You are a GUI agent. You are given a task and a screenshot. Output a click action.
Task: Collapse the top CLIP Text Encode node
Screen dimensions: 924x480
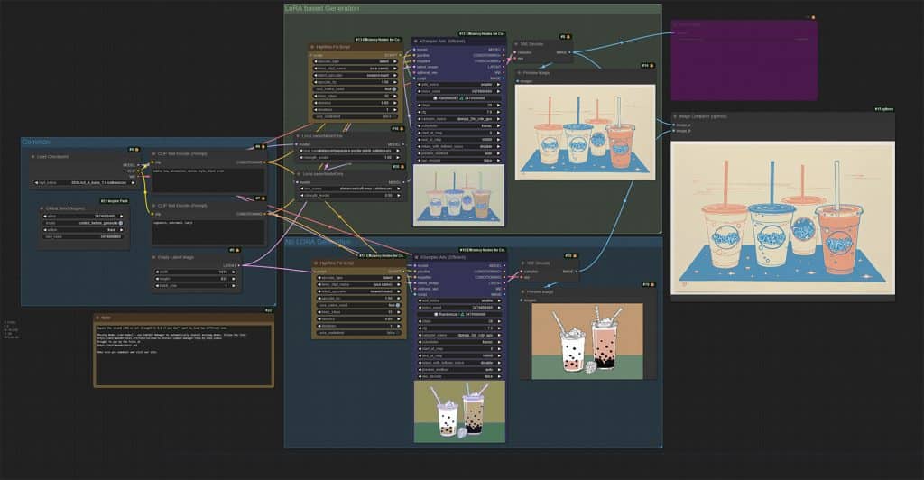[x=153, y=153]
